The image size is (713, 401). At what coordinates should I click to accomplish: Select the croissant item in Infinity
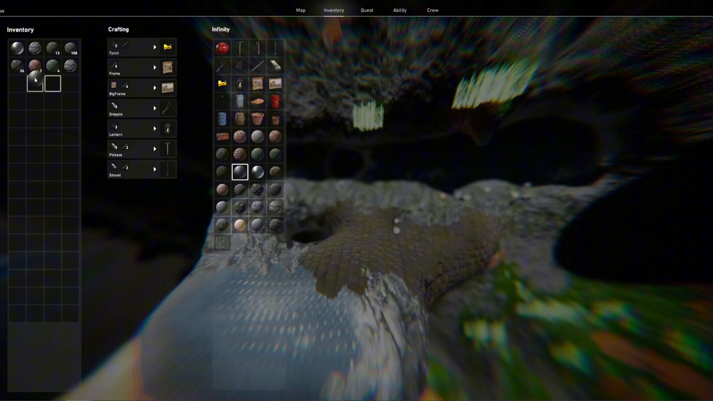tap(258, 101)
